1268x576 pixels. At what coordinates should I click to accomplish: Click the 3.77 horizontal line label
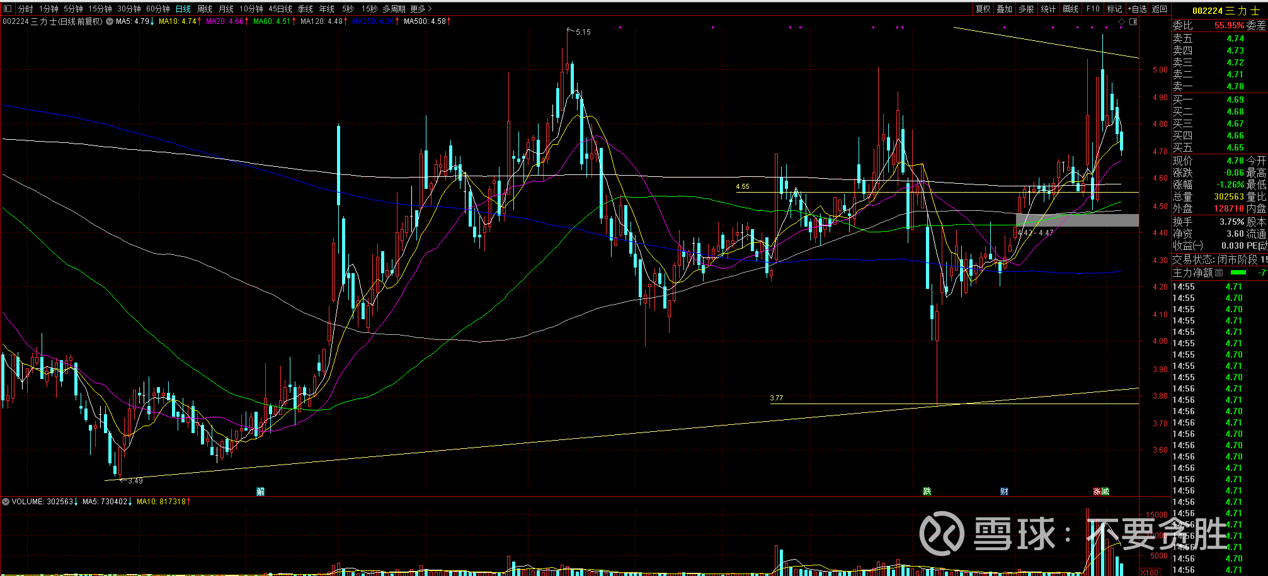(777, 398)
